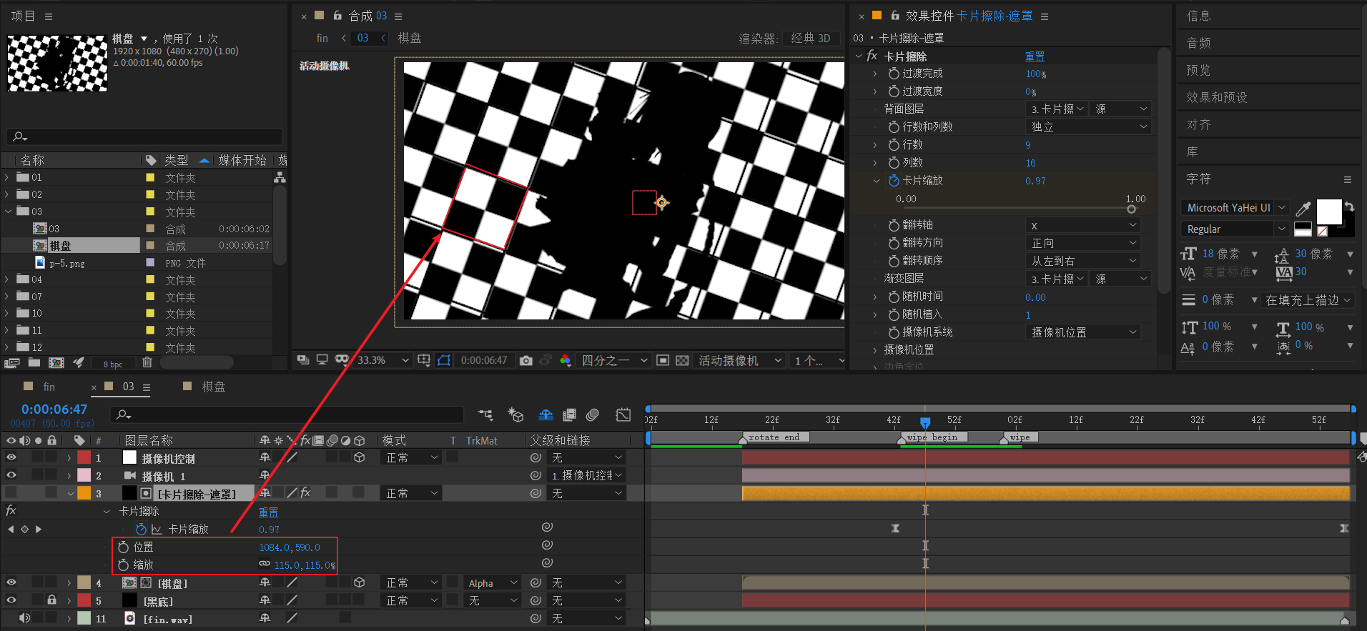Screen dimensions: 1367x631
Task: Click the red label color of layer 1
Action: [x=84, y=457]
